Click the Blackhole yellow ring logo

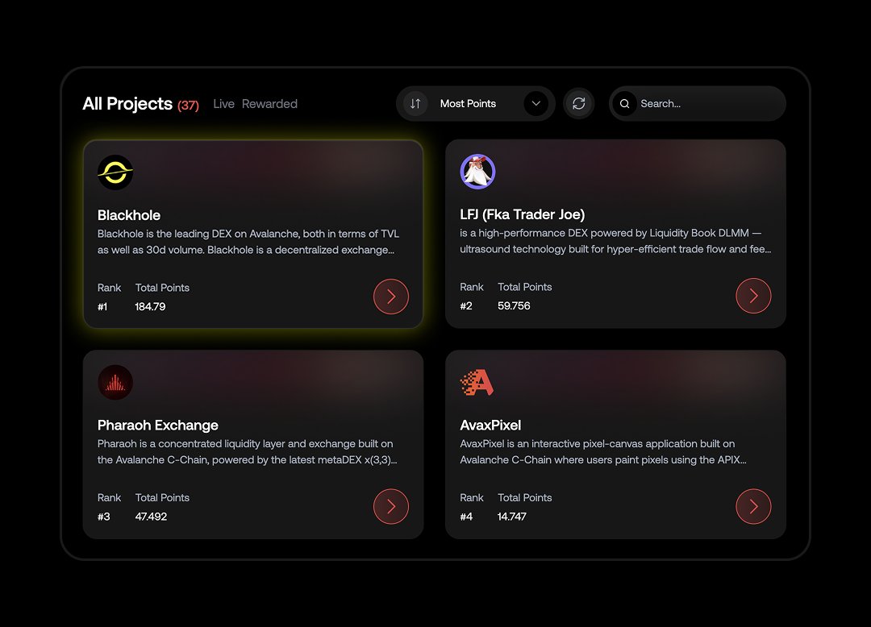(115, 172)
